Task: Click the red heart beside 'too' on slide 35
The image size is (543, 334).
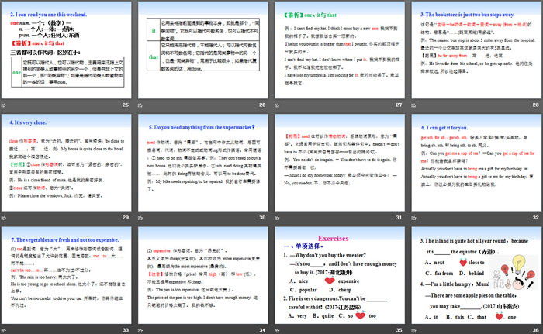Action: [x=360, y=315]
